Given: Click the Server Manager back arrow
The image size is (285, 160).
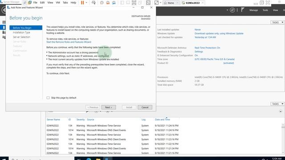Looking at the screenshot, I should [4, 10].
